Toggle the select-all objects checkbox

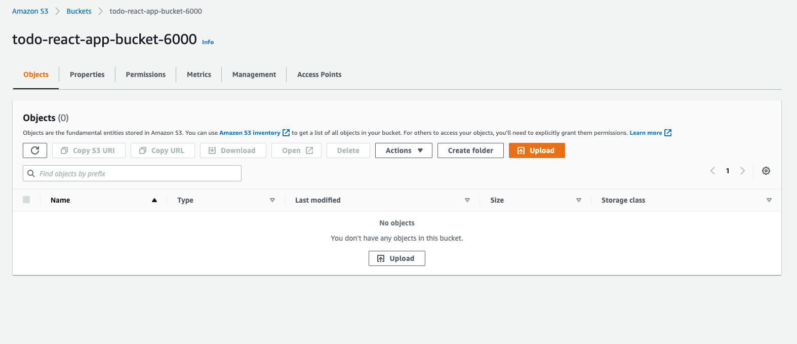pos(26,200)
